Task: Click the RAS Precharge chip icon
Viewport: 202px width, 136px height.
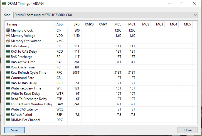Action: [x=8, y=57]
